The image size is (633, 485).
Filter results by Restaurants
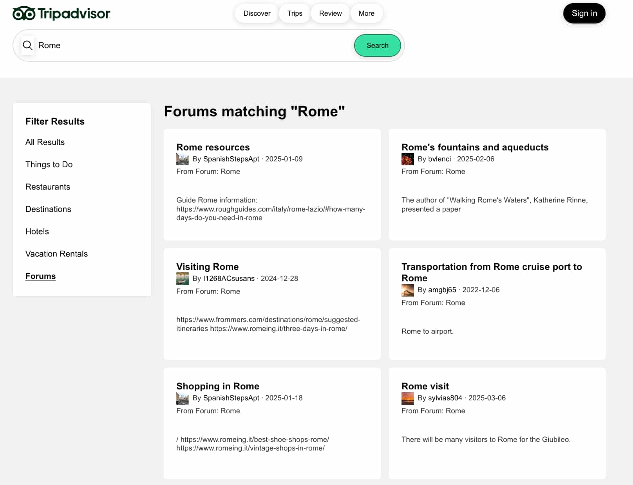point(48,187)
